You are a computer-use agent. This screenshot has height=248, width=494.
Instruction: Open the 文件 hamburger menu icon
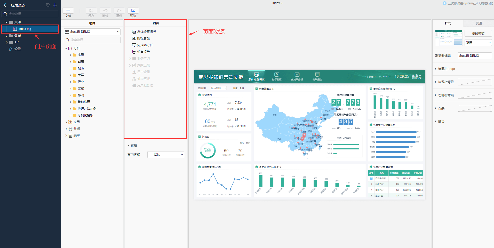[68, 11]
